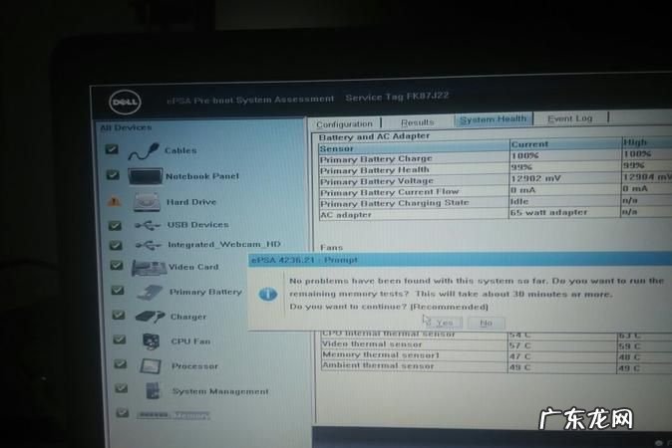Select the Charger label
Screen dimensions: 672x448
[188, 317]
